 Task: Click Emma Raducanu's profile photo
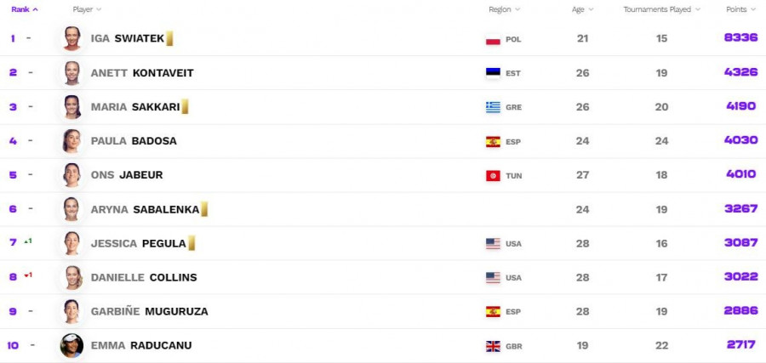71,345
